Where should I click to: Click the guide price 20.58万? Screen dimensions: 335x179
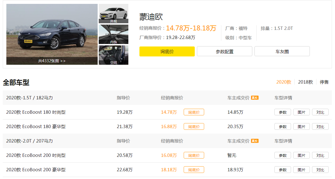tap(124, 155)
